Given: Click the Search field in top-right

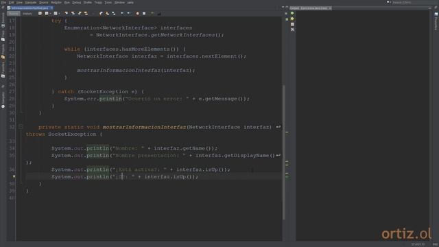Looking at the screenshot, I should [x=414, y=2].
